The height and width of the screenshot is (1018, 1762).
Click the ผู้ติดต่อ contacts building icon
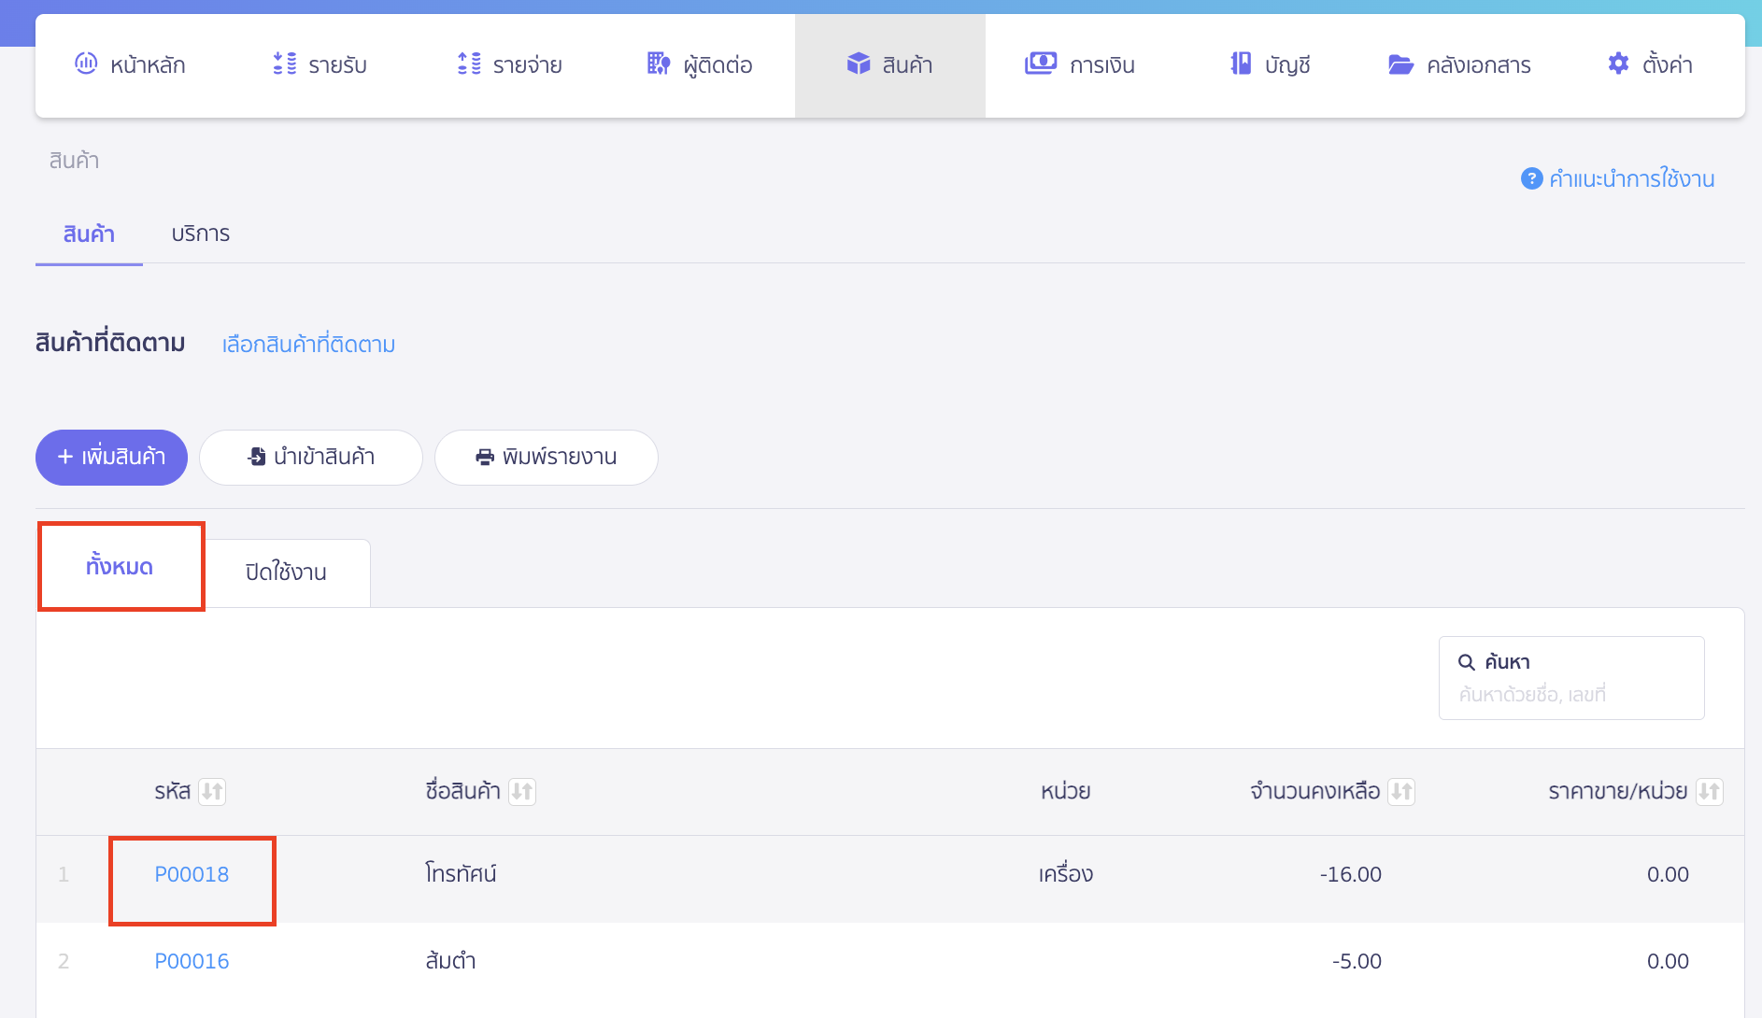coord(659,64)
